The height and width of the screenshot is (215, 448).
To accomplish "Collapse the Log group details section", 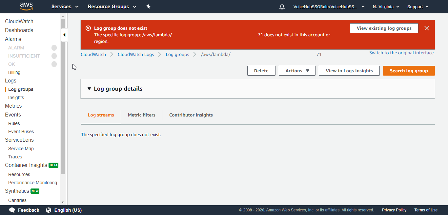I will tap(89, 89).
